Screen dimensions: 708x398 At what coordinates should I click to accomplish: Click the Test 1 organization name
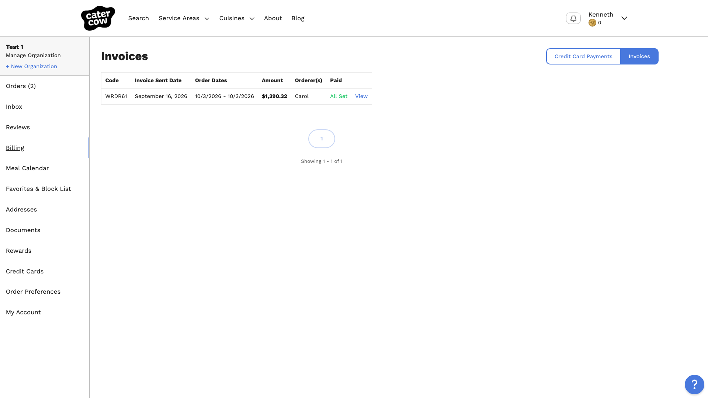15,47
